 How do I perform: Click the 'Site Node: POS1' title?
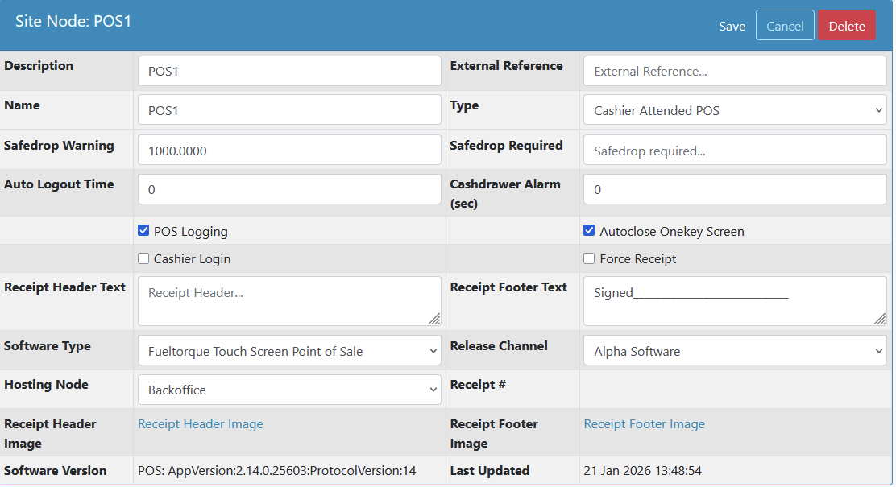pos(73,21)
